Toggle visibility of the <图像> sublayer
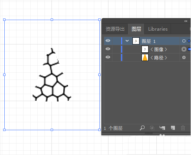Viewport: 191px width, 155px height. [x=108, y=49]
